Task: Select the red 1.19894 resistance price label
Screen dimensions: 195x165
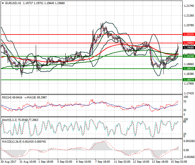Action: (189, 43)
